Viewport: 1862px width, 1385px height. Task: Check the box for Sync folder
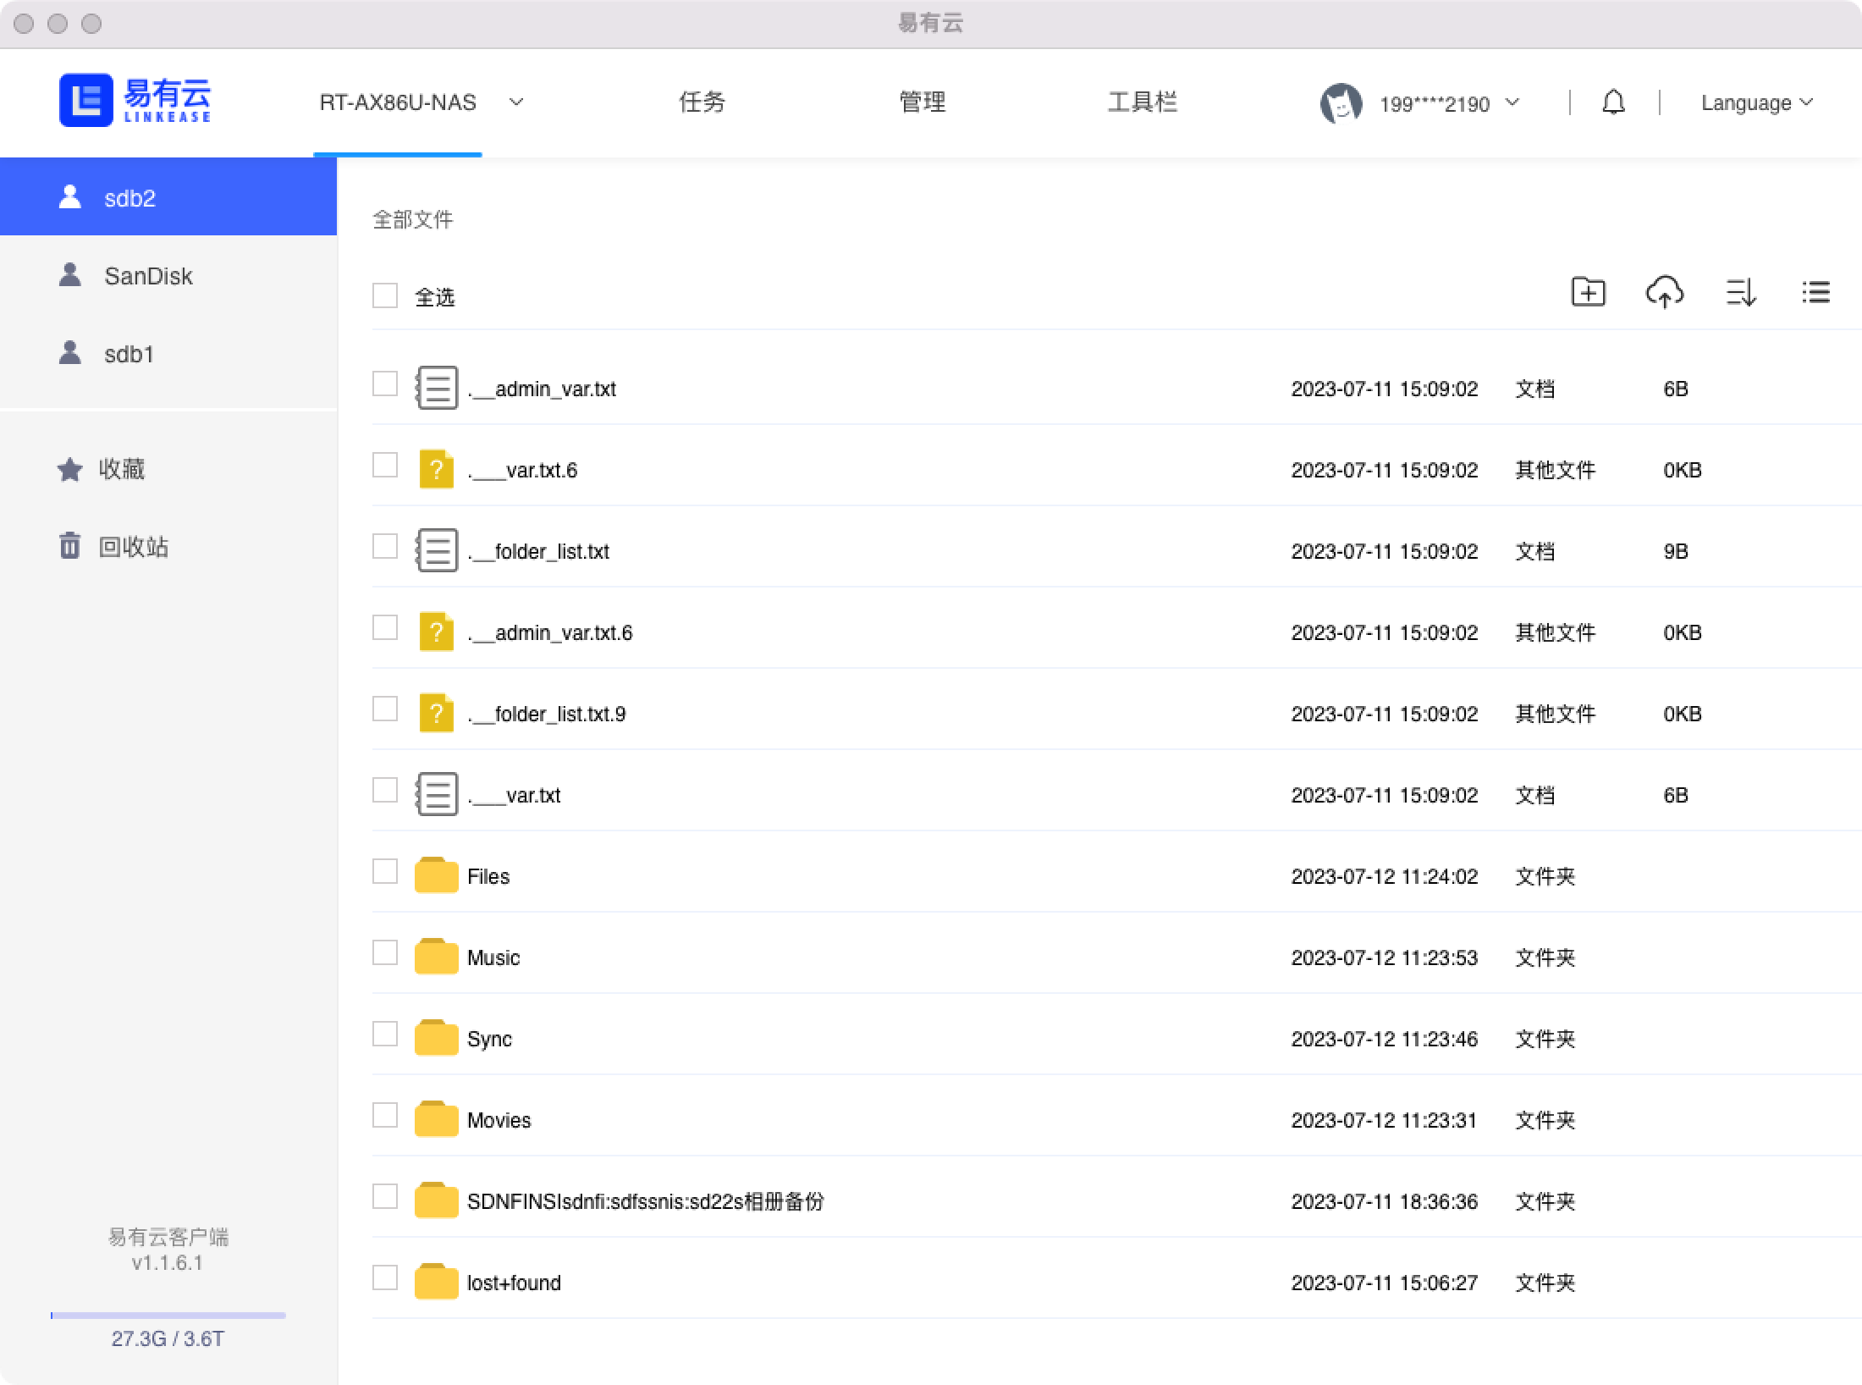coord(385,1034)
